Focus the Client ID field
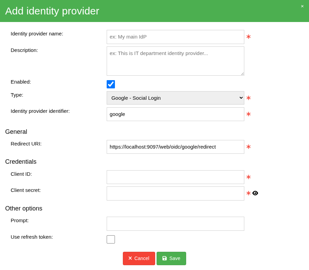The width and height of the screenshot is (309, 270). pyautogui.click(x=175, y=177)
